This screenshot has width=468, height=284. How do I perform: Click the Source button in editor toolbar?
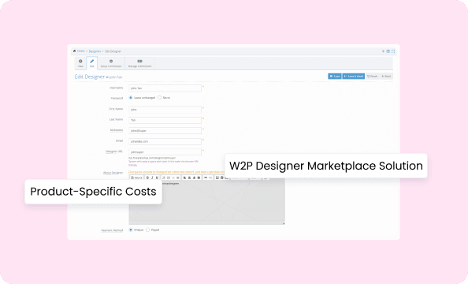[x=136, y=177]
